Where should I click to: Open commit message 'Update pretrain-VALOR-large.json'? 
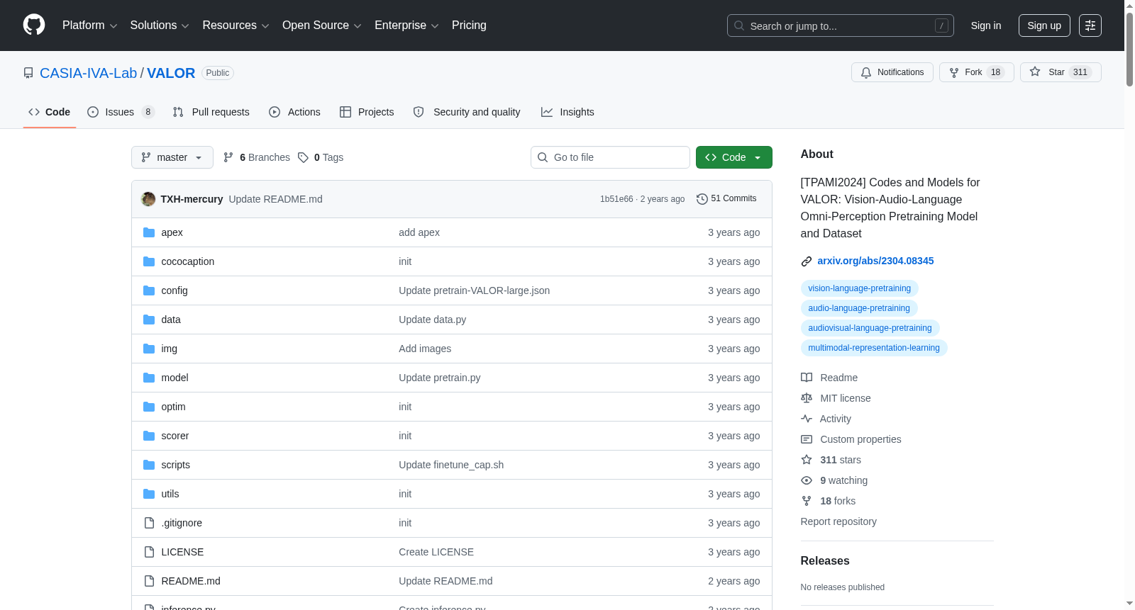coord(474,290)
